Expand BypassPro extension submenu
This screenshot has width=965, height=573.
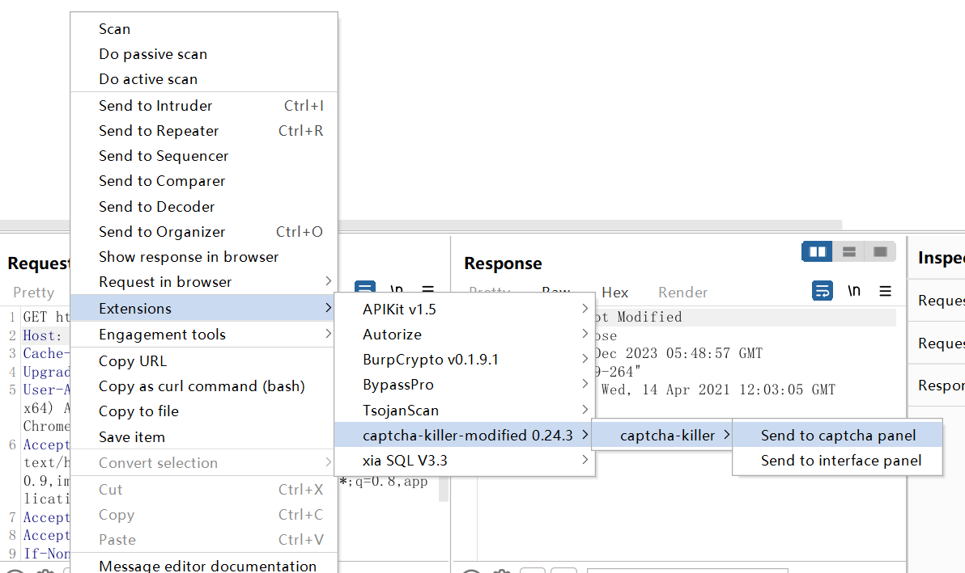pyautogui.click(x=465, y=385)
